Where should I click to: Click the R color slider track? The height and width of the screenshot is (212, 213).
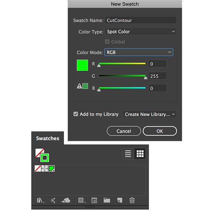click(x=122, y=63)
